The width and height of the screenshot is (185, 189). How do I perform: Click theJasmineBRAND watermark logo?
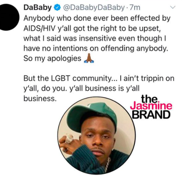[151, 107]
